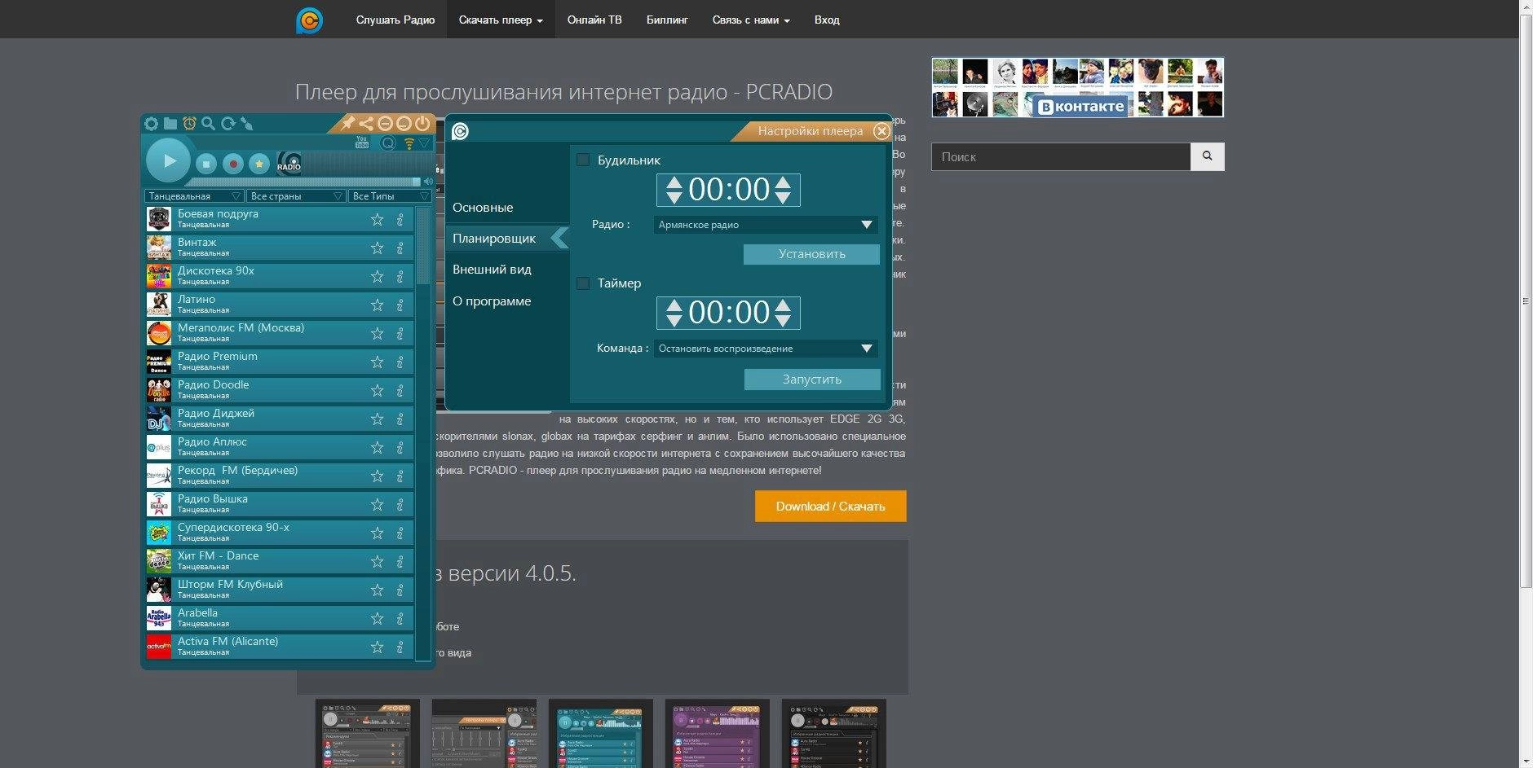Start recording with the red record button
Viewport: 1533px width, 768px height.
click(x=233, y=164)
